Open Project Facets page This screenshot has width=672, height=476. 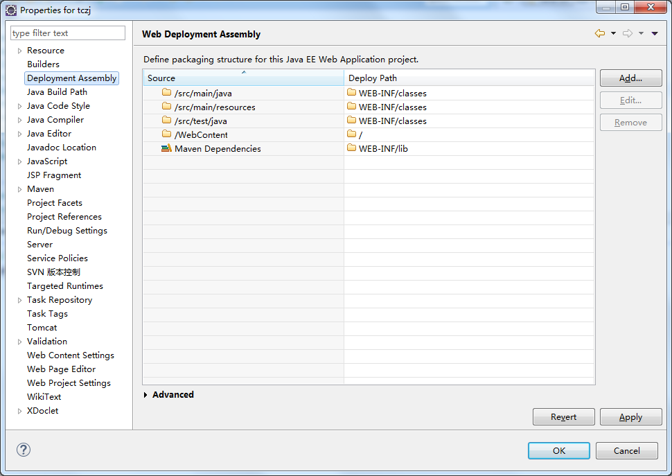click(55, 202)
